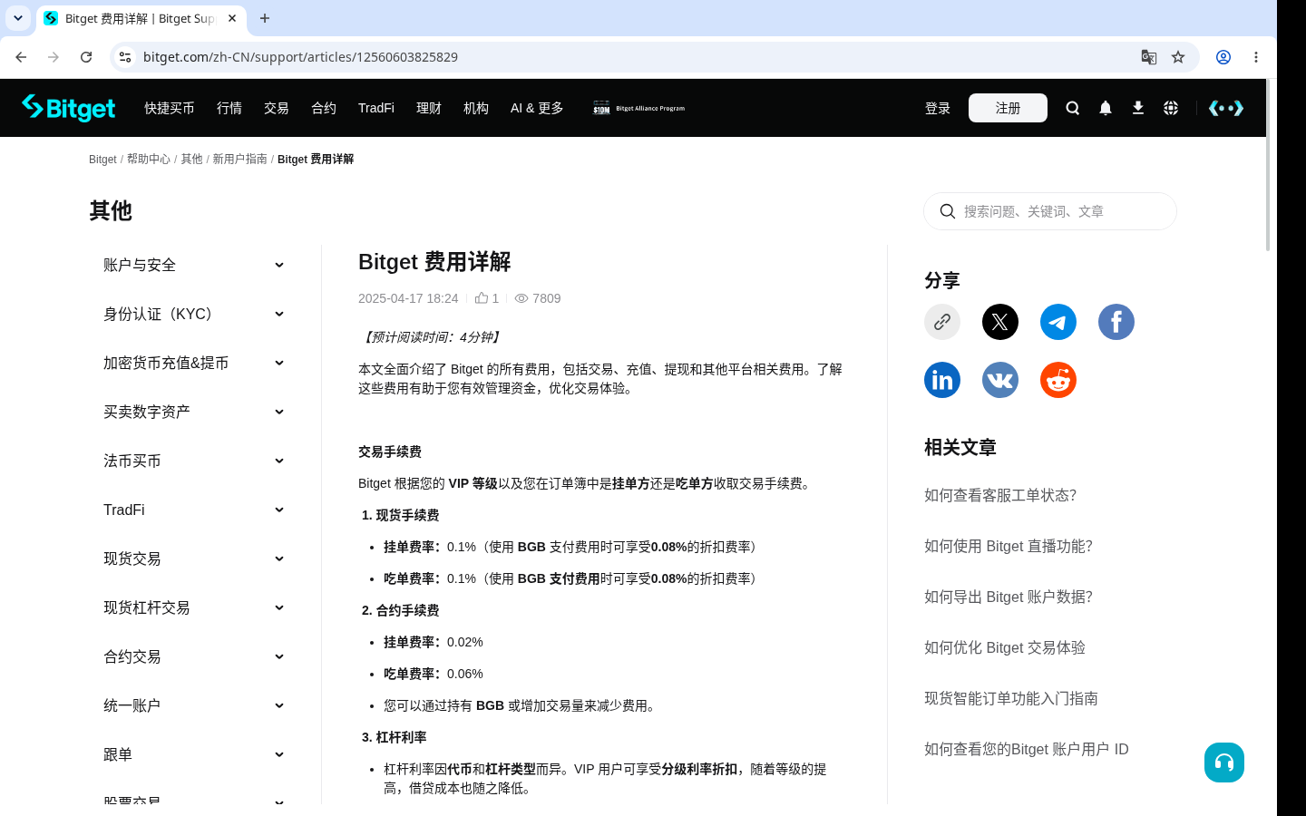Open related article 如何查看您的Bitget 账户用户 ID
The height and width of the screenshot is (816, 1306).
(1027, 749)
